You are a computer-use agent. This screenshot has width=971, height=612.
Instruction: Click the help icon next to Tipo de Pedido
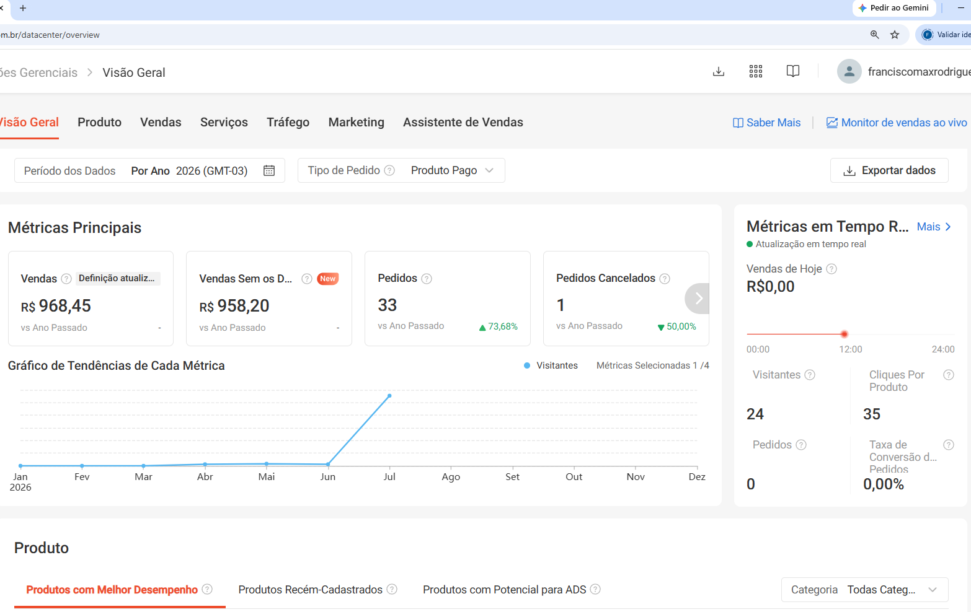click(x=389, y=170)
